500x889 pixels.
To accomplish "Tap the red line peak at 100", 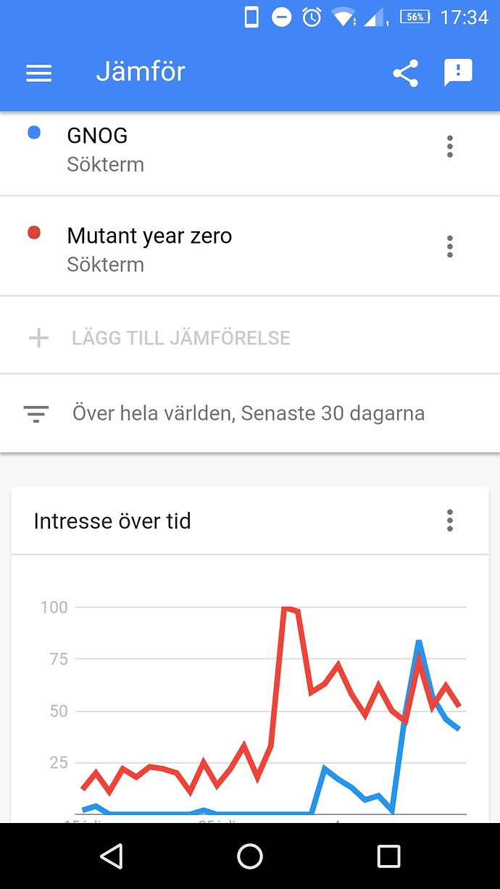I will (288, 609).
